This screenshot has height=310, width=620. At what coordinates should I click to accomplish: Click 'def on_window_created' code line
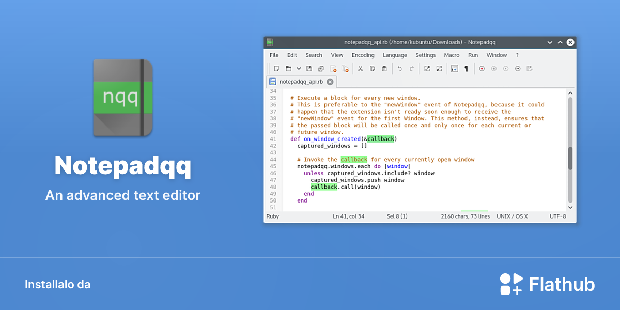[344, 139]
